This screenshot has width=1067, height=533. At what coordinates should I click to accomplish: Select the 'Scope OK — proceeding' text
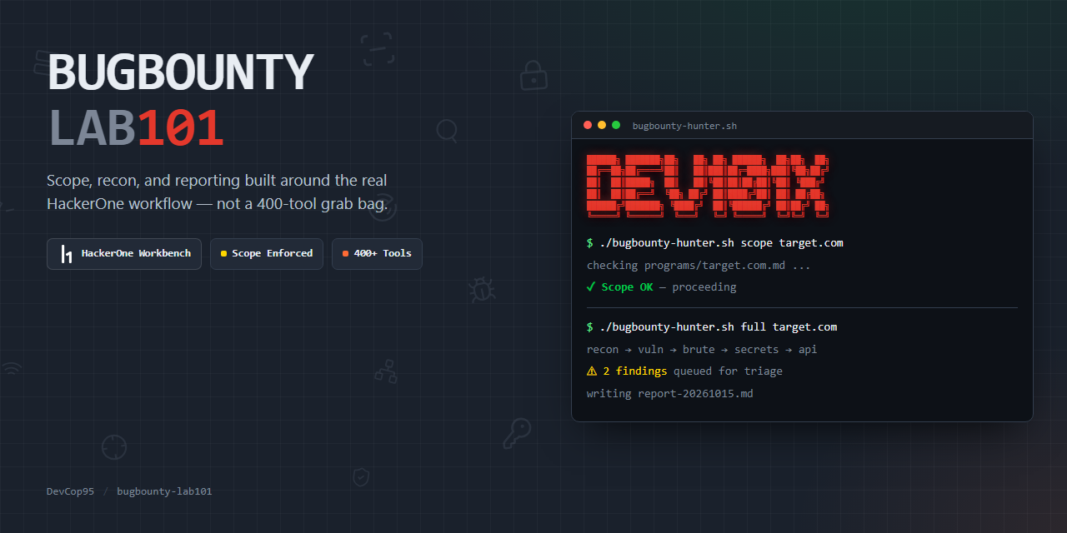(x=669, y=286)
